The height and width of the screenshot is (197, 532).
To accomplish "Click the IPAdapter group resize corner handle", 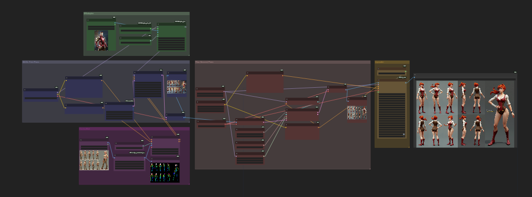I will pos(188,54).
